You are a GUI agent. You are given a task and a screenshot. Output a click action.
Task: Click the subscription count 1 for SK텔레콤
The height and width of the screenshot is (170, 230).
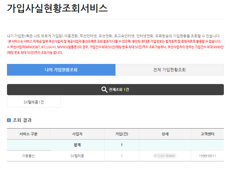pyautogui.click(x=122, y=156)
